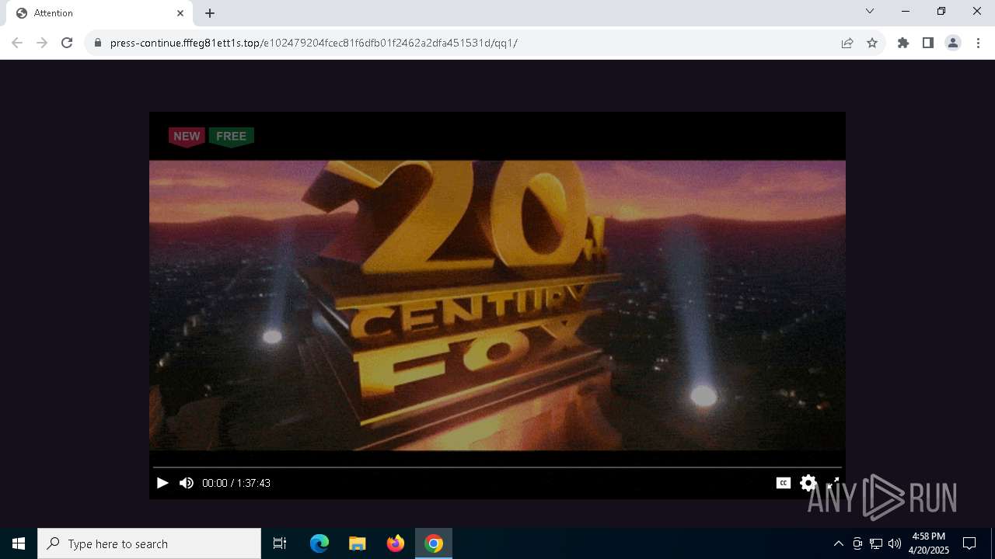Launch Firefox from taskbar
995x559 pixels.
(396, 543)
